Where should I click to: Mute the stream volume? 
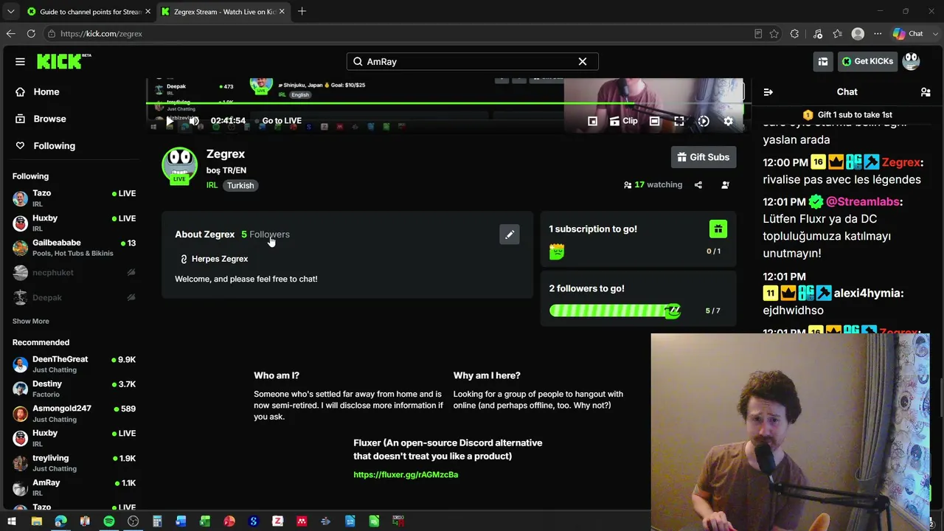(194, 121)
